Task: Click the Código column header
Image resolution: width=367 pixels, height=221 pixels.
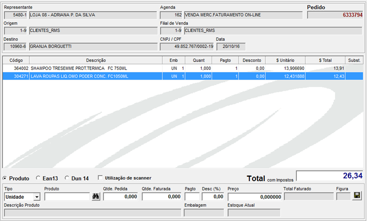Action: (x=16, y=60)
